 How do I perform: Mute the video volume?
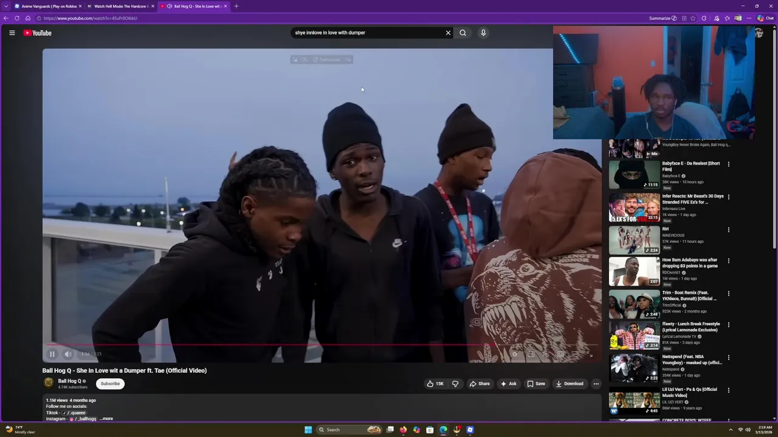pyautogui.click(x=68, y=354)
